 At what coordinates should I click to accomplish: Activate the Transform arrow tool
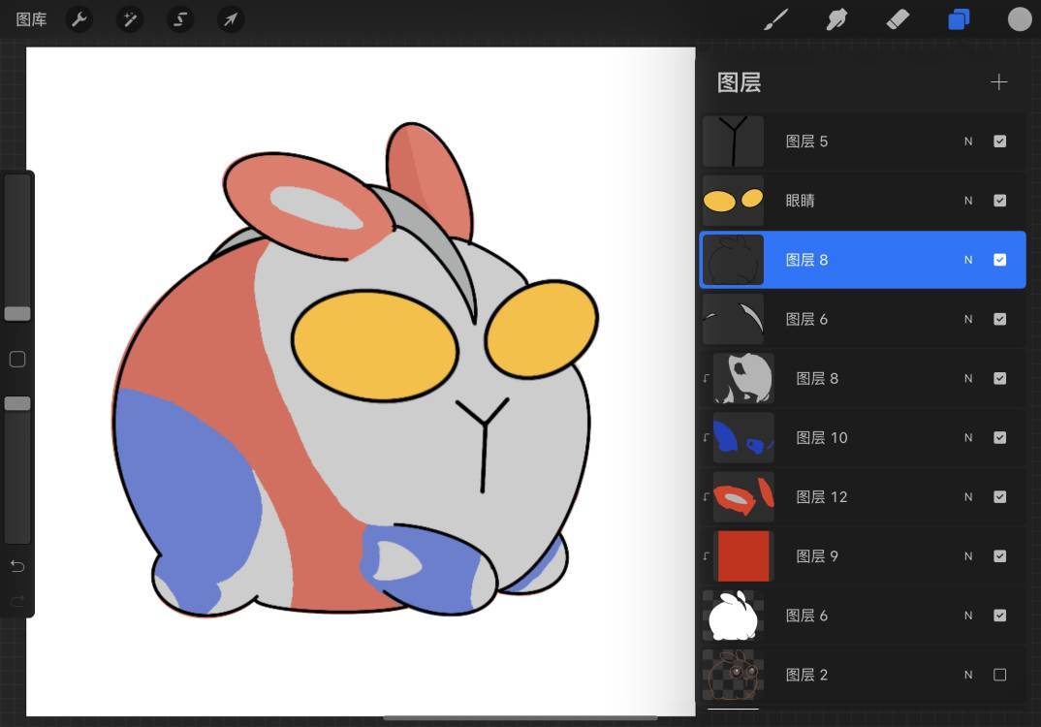pyautogui.click(x=231, y=19)
